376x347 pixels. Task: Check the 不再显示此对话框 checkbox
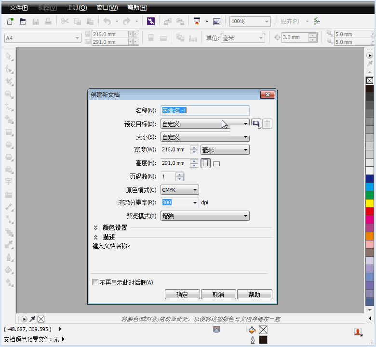click(x=95, y=282)
